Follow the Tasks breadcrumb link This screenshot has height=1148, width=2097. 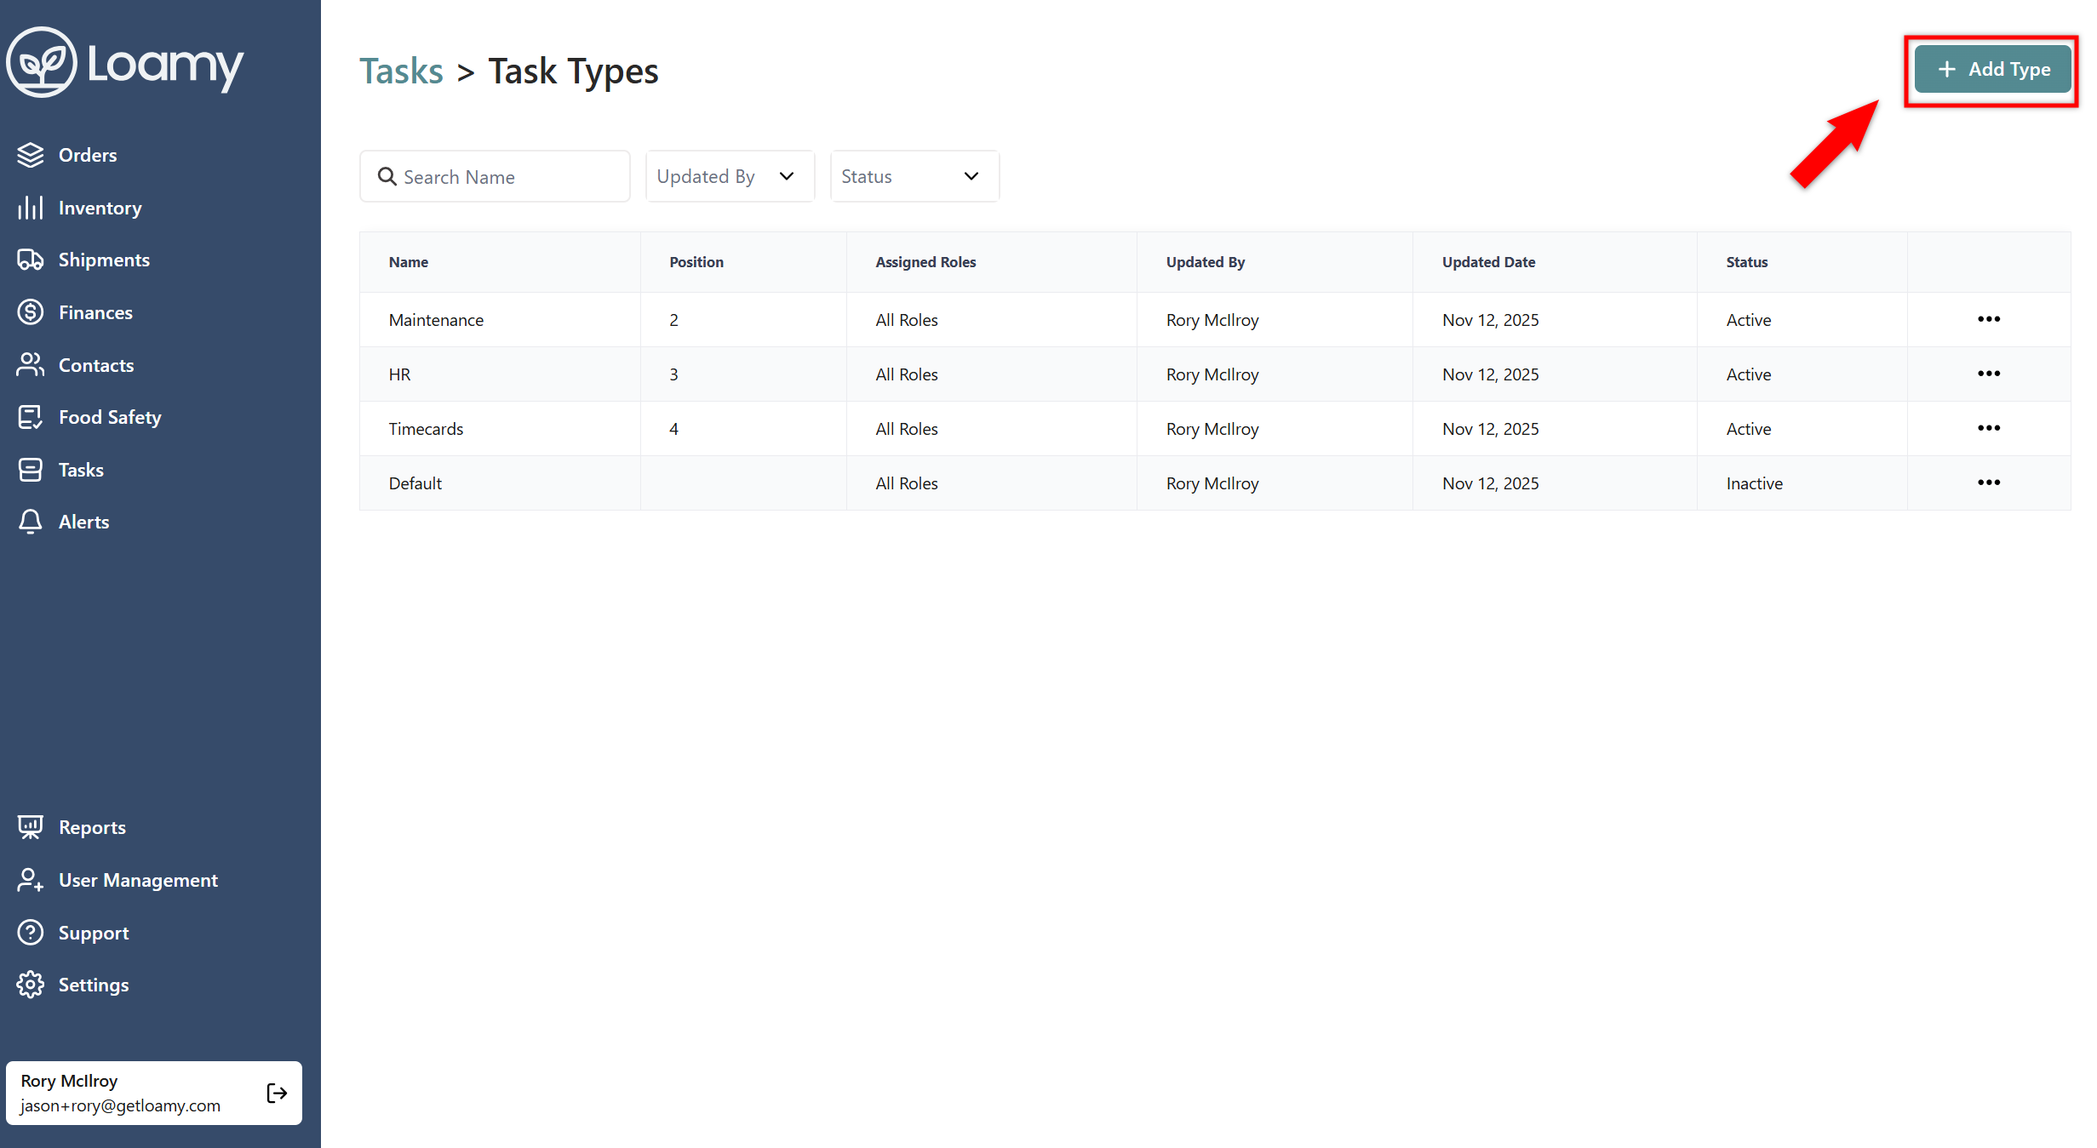pos(401,71)
